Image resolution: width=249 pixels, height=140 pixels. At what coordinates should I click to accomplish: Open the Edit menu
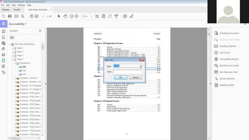[x=8, y=5]
